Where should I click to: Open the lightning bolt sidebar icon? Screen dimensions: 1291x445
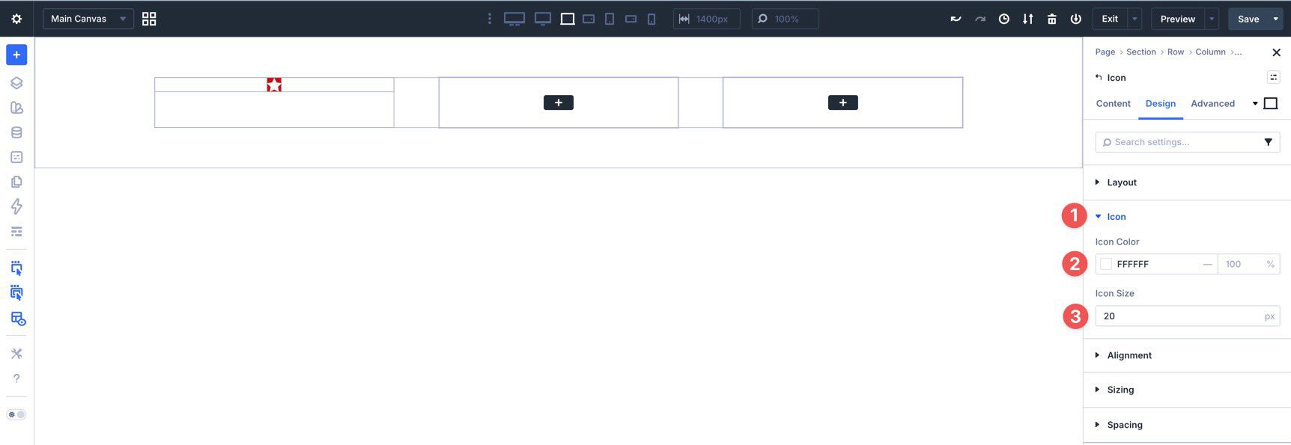(x=16, y=206)
